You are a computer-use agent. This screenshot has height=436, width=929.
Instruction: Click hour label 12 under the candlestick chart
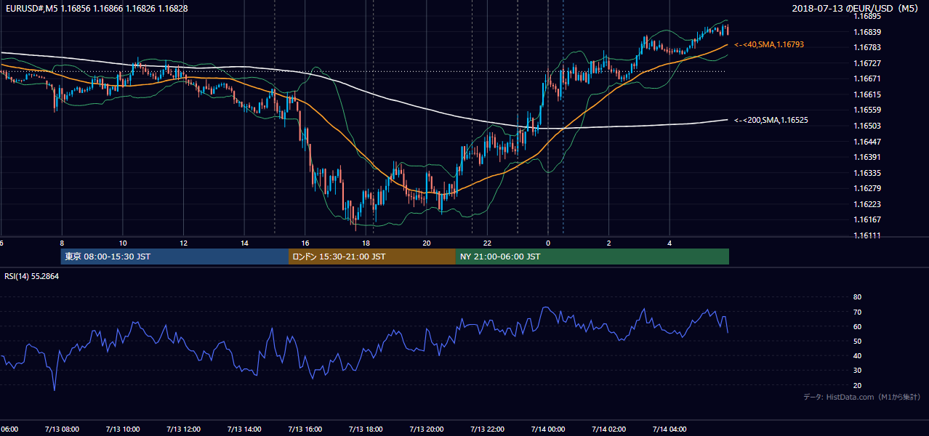click(x=183, y=243)
